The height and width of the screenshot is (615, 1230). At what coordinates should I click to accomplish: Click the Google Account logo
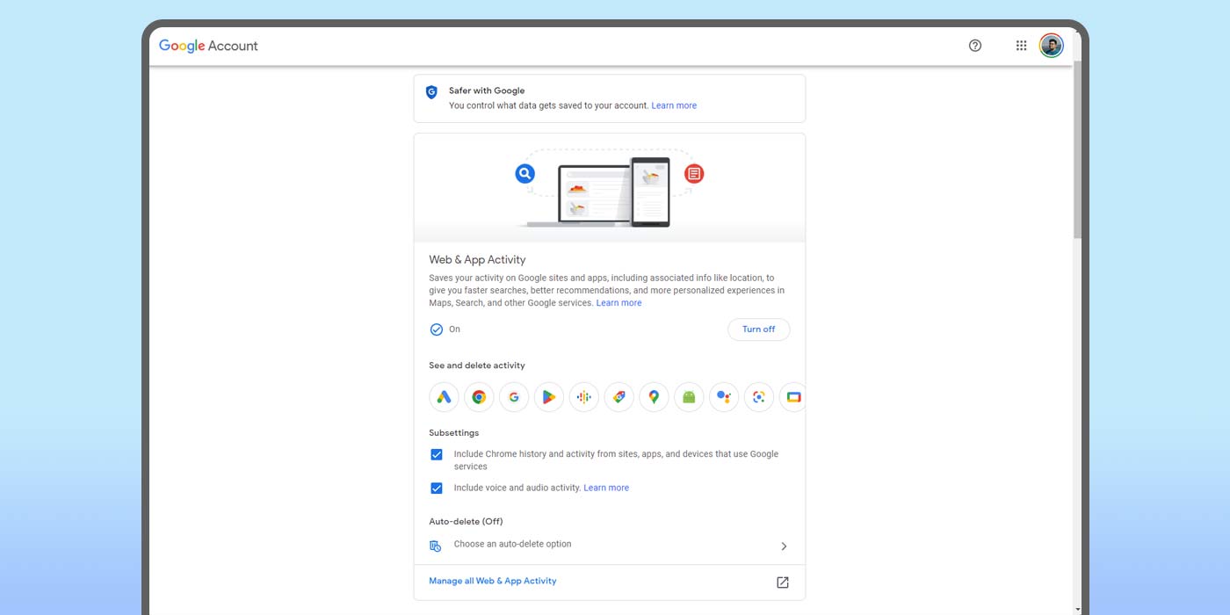coord(208,46)
